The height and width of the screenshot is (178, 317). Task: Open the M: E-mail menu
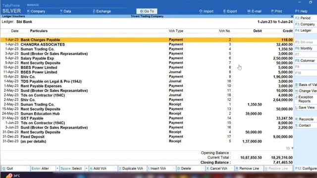254,11
